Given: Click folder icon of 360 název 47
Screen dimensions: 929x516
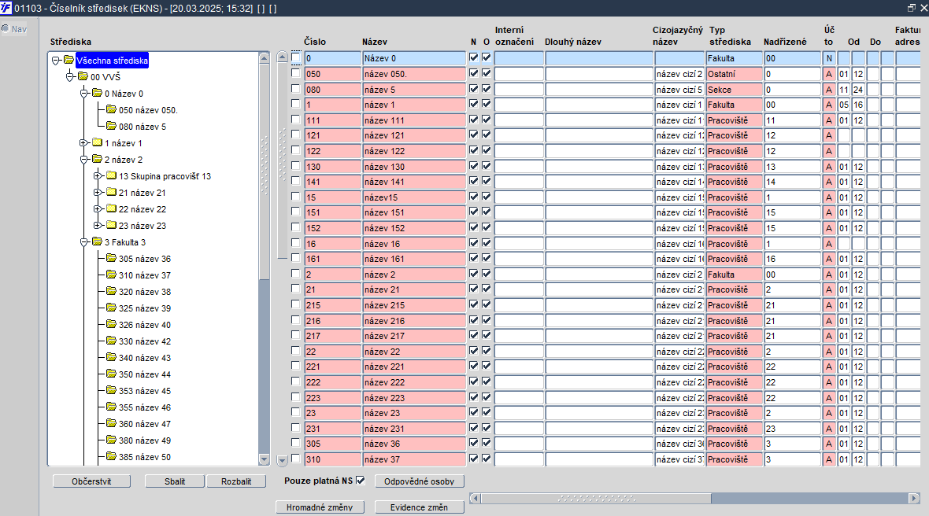Looking at the screenshot, I should click(111, 424).
